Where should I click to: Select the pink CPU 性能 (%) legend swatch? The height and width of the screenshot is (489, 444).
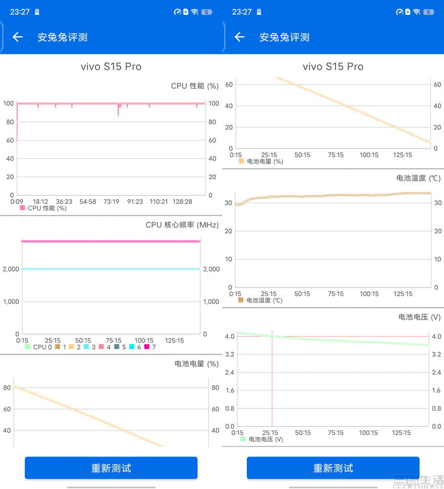tap(22, 207)
